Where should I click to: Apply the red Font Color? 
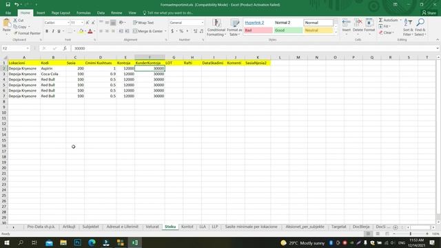(90, 31)
